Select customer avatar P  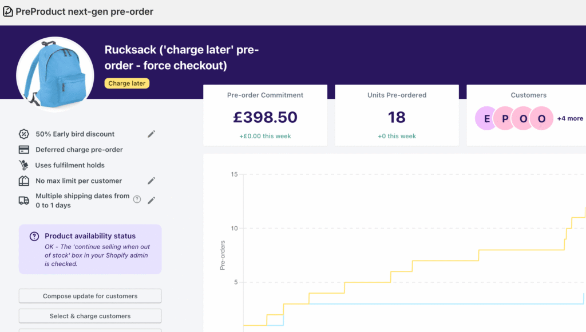(505, 118)
